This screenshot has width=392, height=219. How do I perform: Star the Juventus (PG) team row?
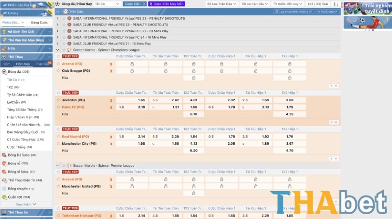coord(58,100)
